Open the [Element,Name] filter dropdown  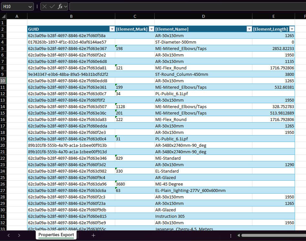click(249, 29)
